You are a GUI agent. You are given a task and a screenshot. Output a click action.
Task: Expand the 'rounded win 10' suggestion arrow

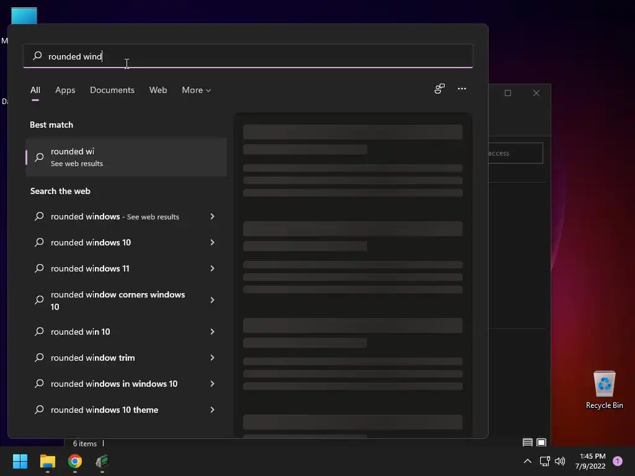tap(212, 332)
